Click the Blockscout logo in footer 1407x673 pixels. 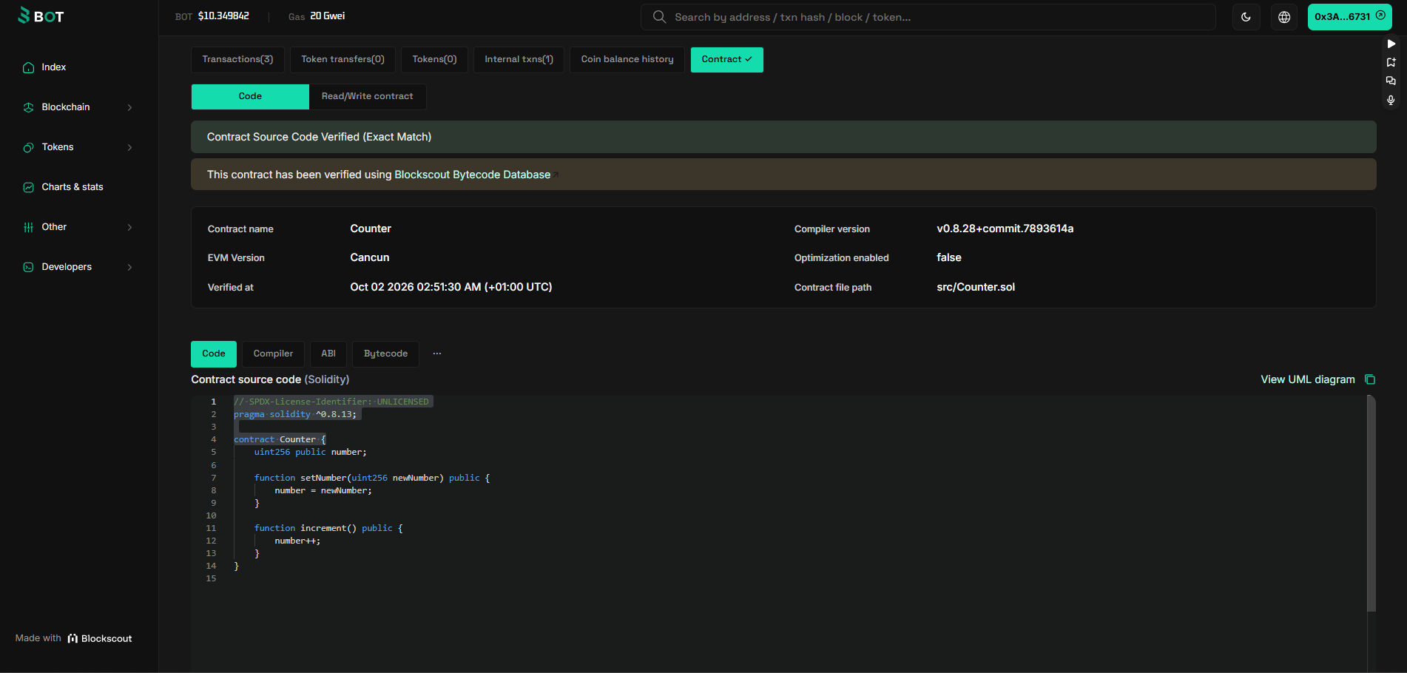pos(99,638)
